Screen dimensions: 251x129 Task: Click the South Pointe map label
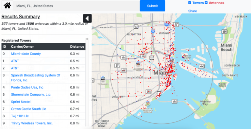point(230,75)
